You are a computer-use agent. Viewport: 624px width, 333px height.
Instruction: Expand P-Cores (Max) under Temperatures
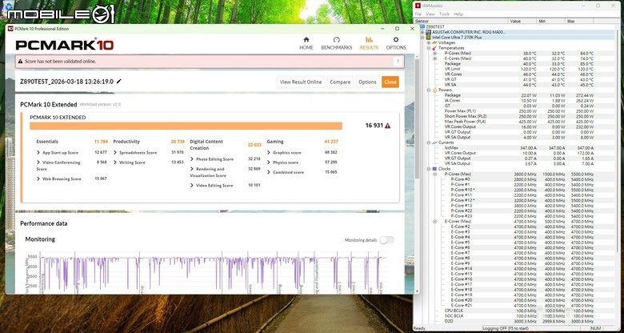pos(434,53)
